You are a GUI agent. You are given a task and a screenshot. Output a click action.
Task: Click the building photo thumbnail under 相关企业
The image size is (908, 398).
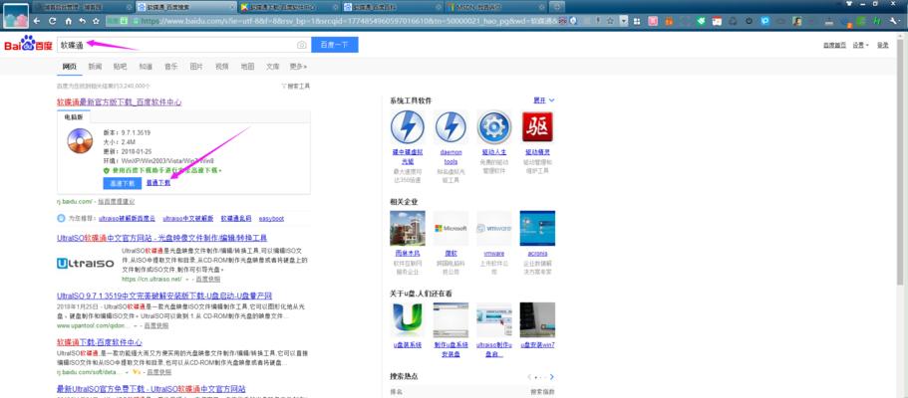(407, 228)
